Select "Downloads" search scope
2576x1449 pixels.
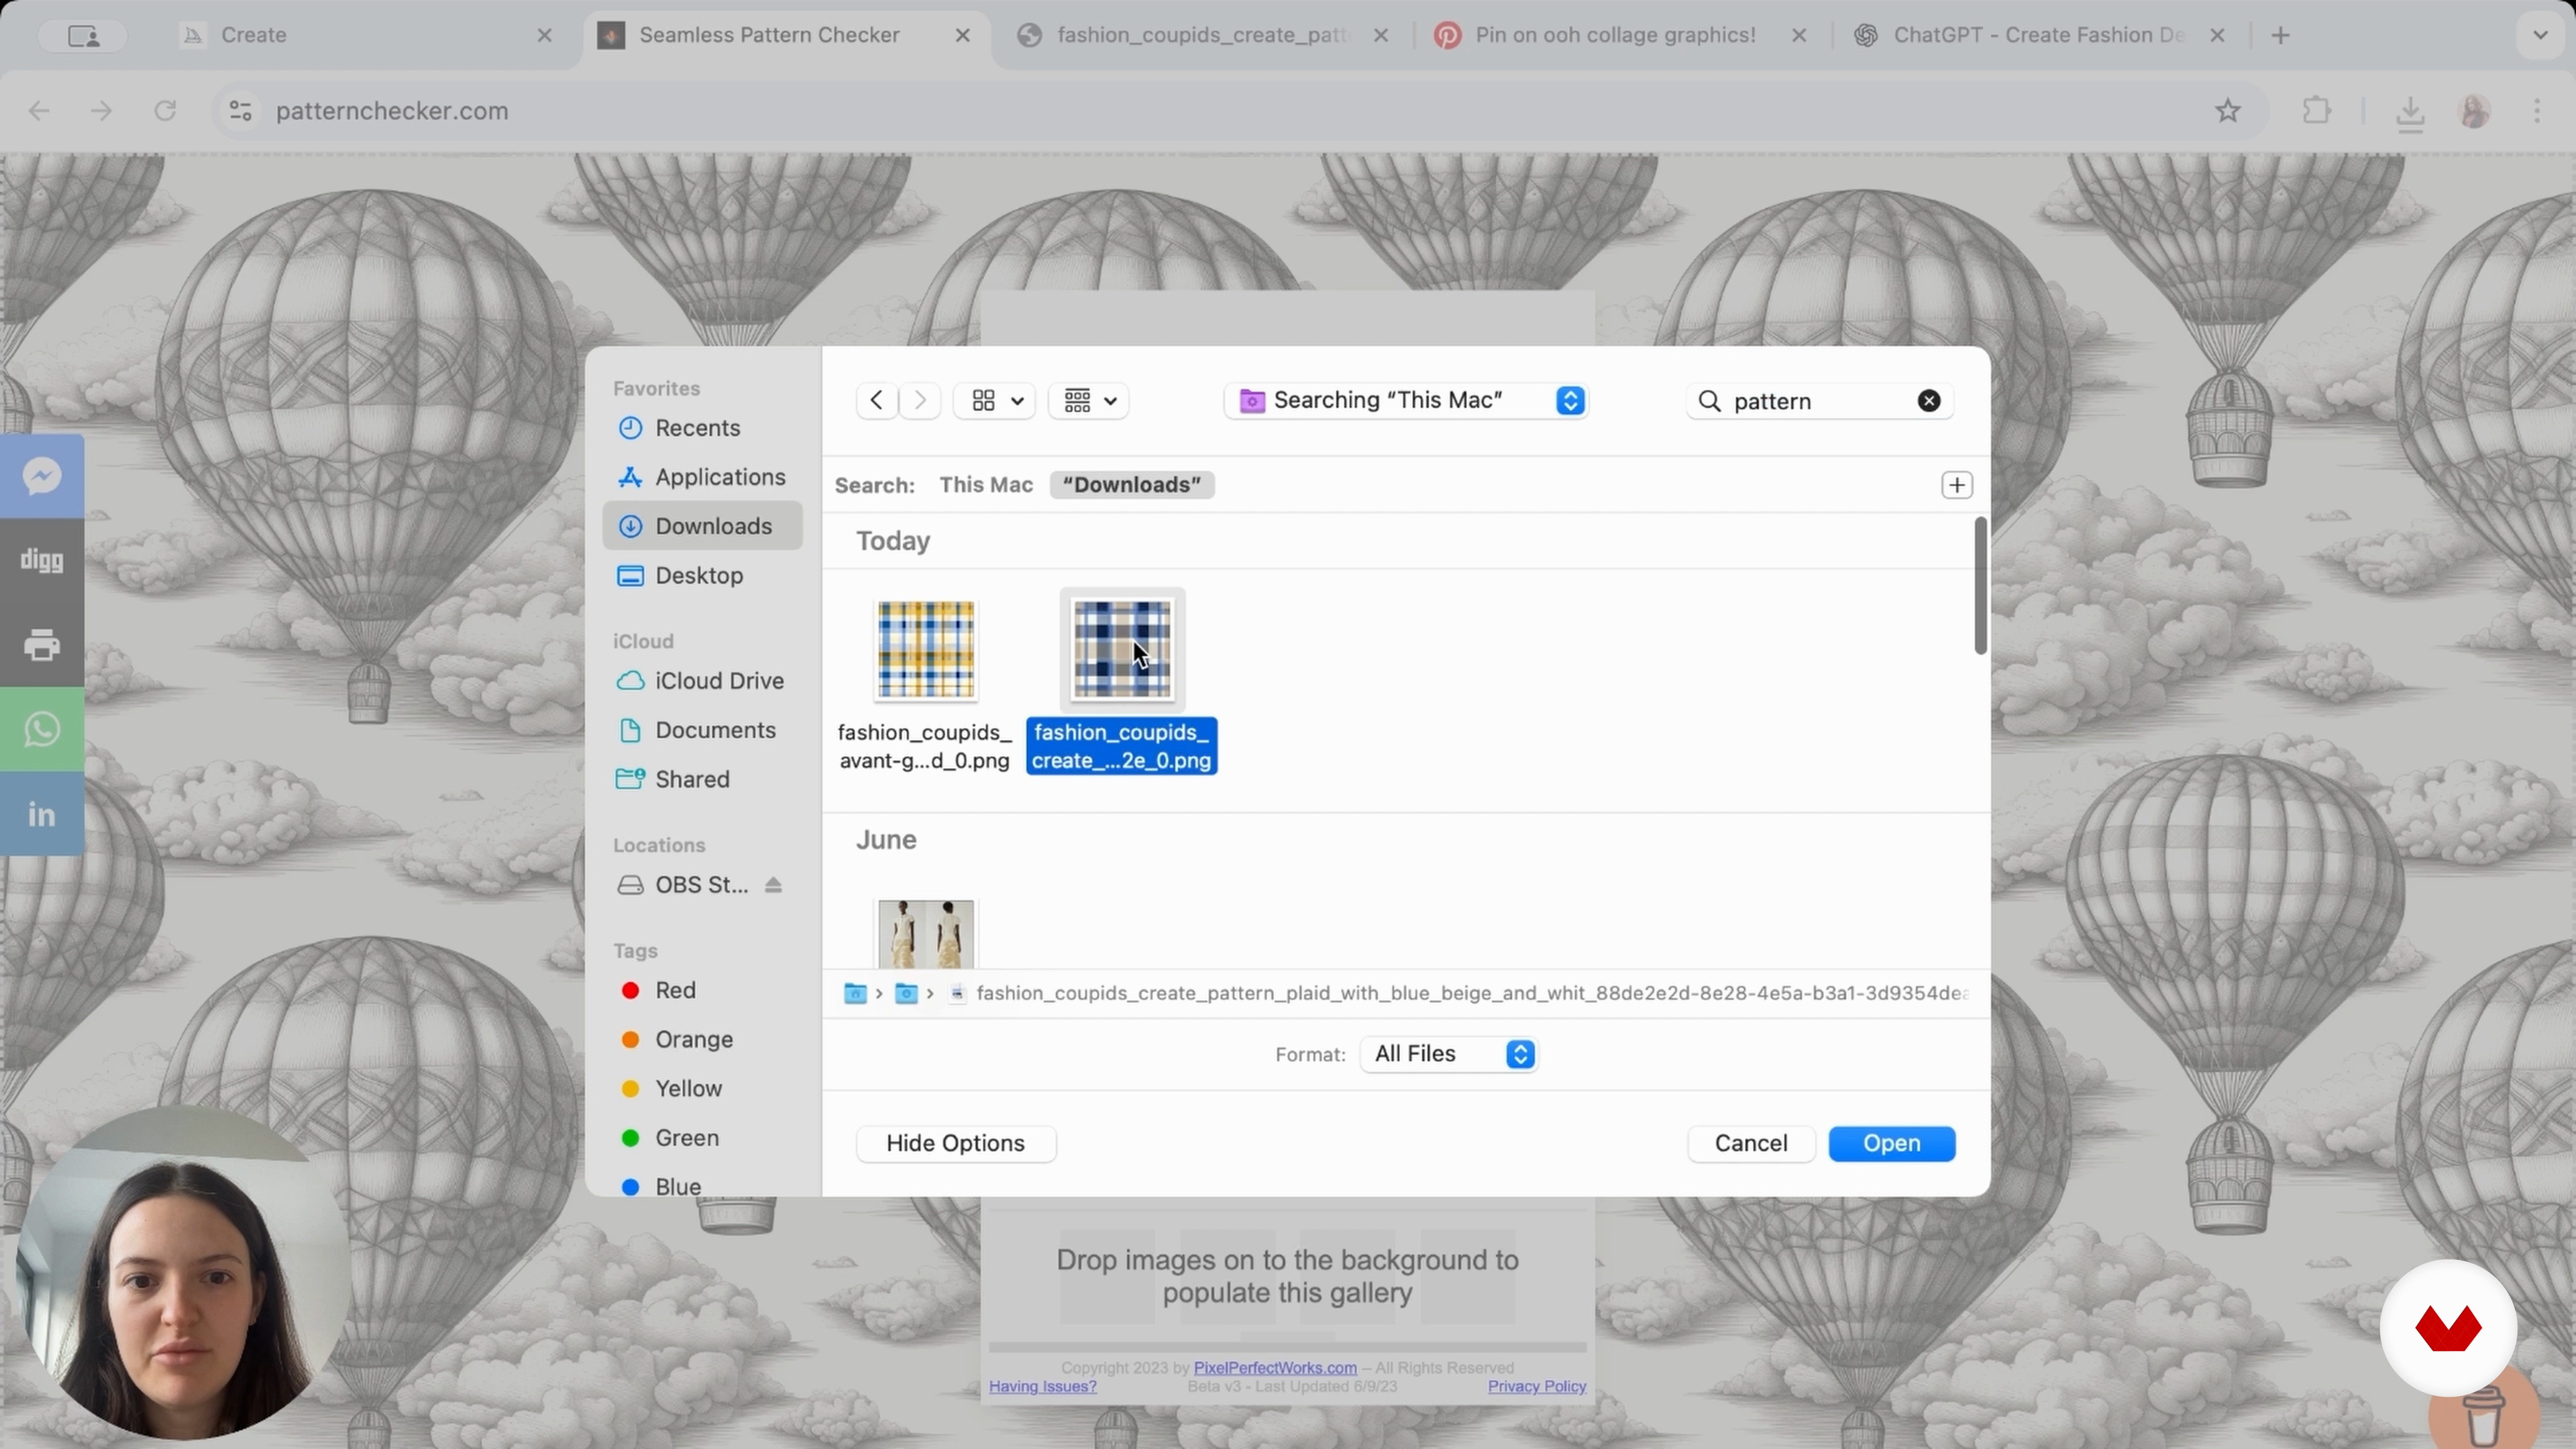pos(1131,485)
